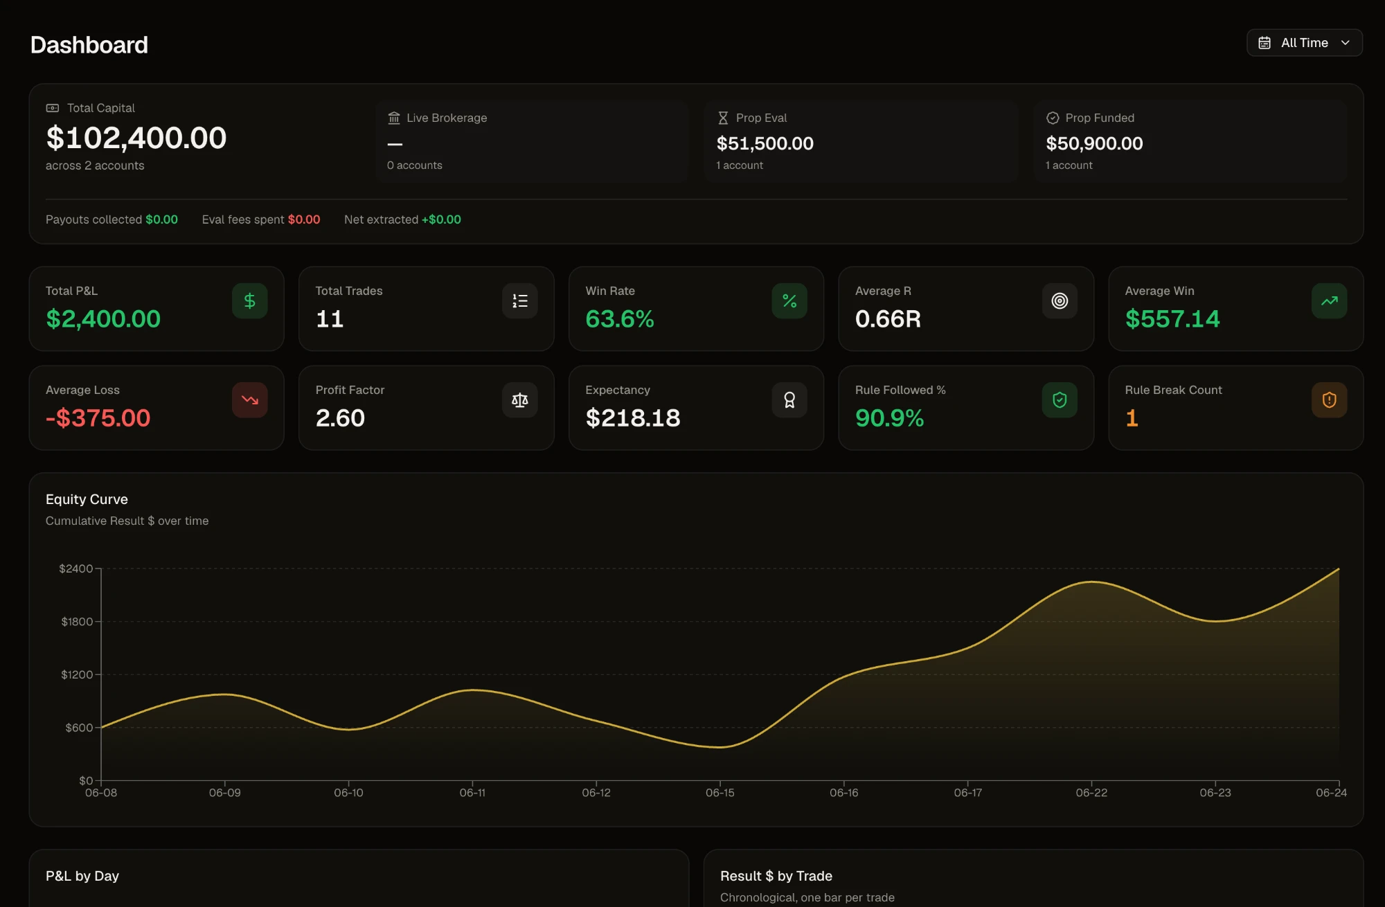Click the Rule Break Count value 1
Screen dimensions: 1385x907
(1132, 417)
